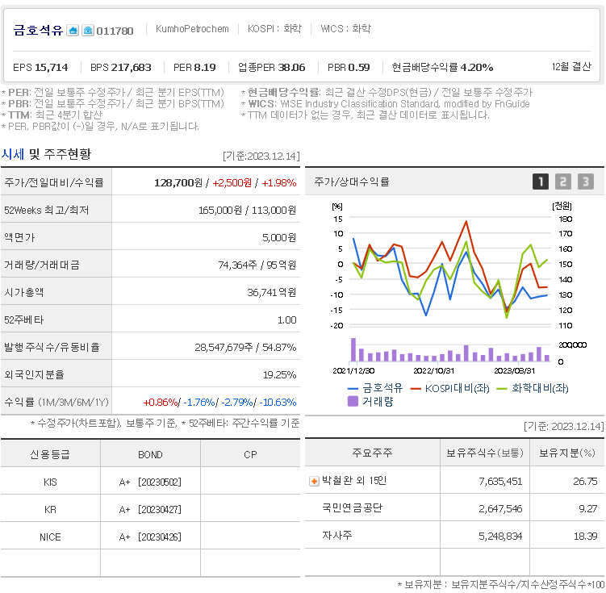Click the phone icon before 011780
Image resolution: width=606 pixels, height=593 pixels.
[88, 30]
